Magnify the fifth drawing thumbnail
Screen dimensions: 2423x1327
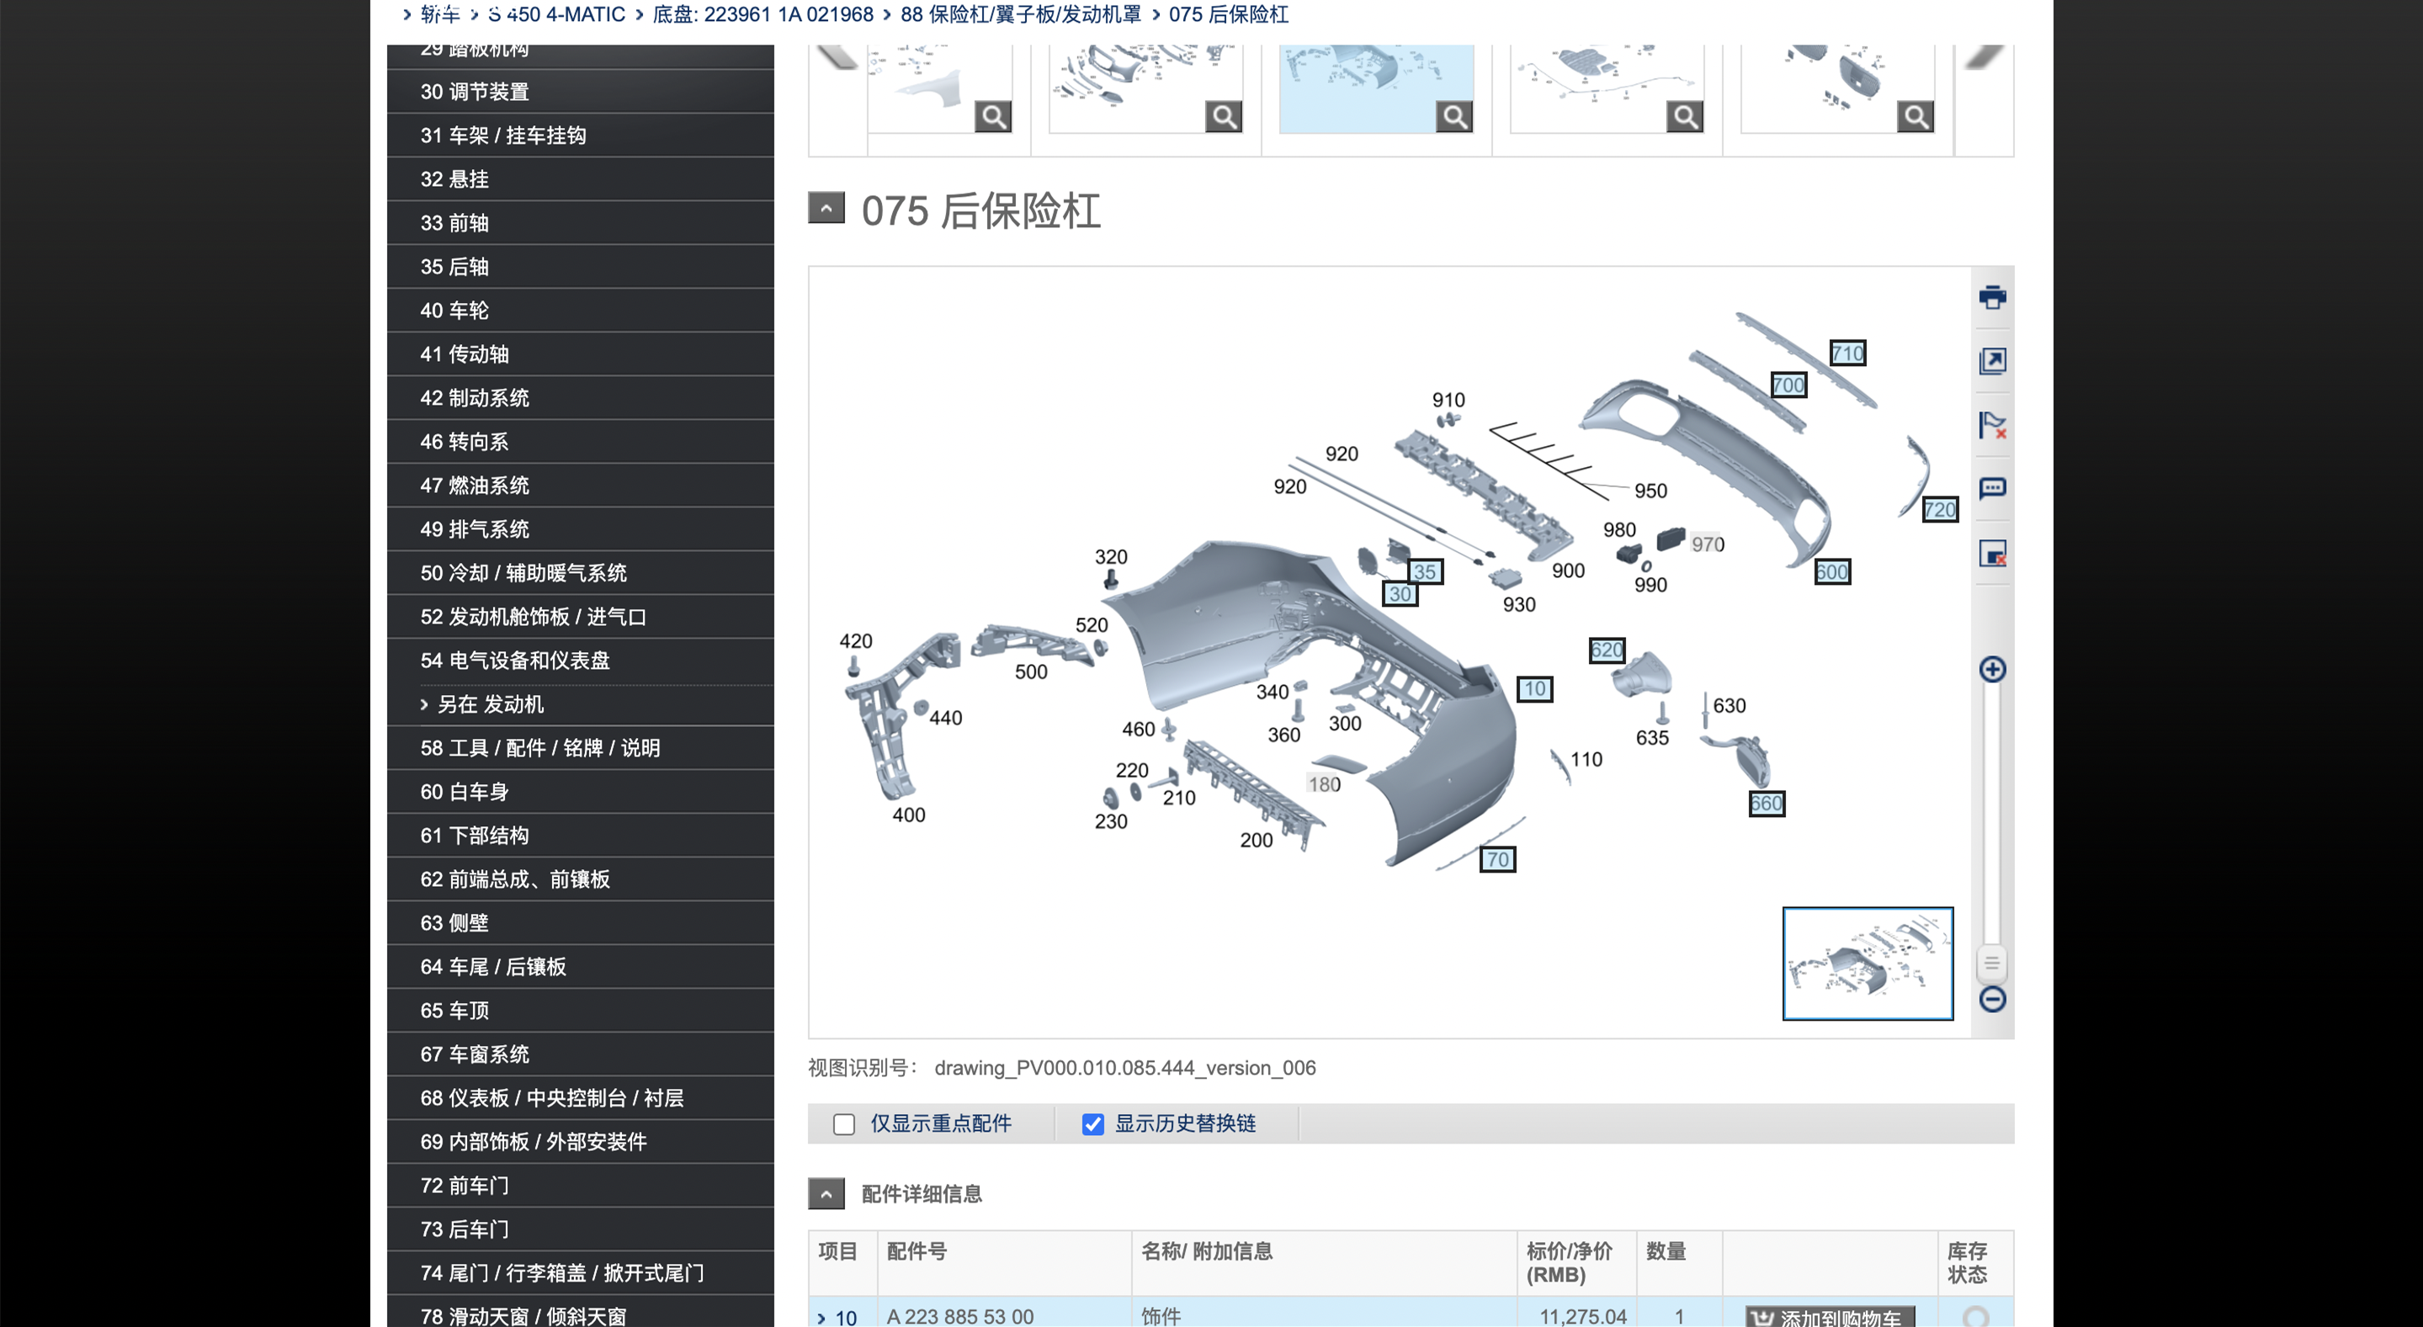tap(1915, 117)
